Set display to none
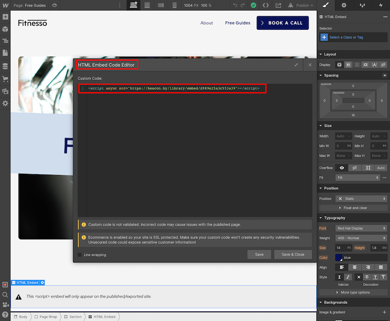 (x=383, y=65)
